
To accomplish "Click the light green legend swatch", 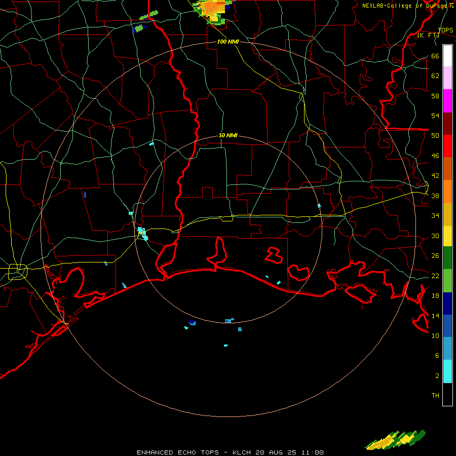I will [x=447, y=281].
